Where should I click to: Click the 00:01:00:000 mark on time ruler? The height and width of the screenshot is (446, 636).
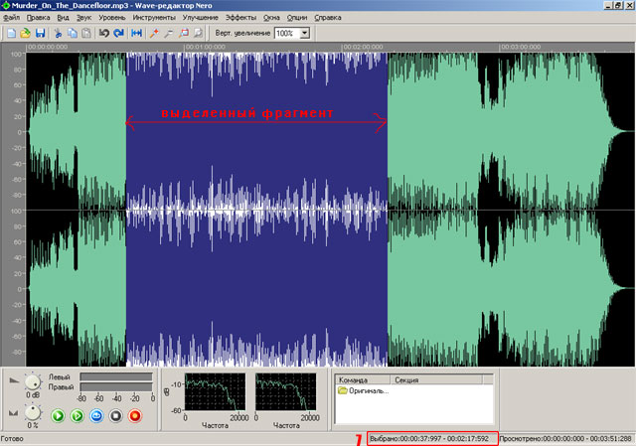pos(206,47)
